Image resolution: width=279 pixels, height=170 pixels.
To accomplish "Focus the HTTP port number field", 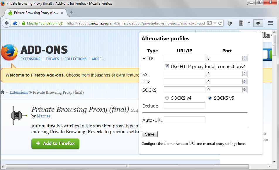I will click(224, 58).
